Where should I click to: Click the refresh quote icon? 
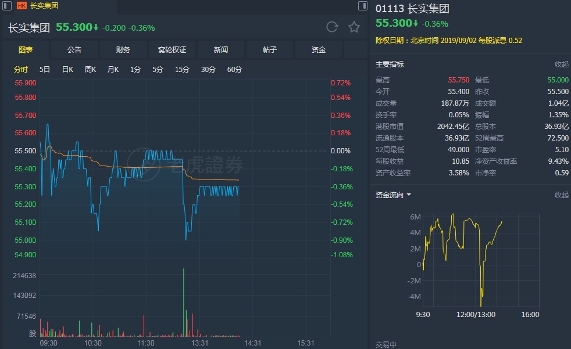click(x=332, y=27)
